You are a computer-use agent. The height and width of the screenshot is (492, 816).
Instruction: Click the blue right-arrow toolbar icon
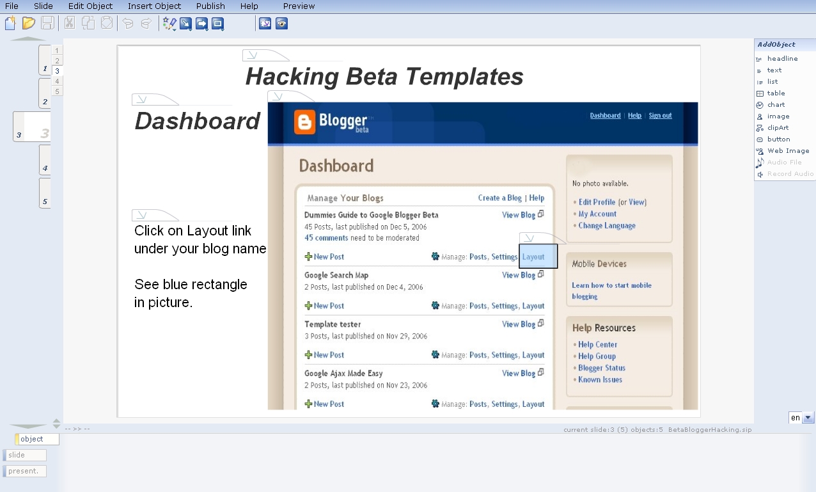201,24
